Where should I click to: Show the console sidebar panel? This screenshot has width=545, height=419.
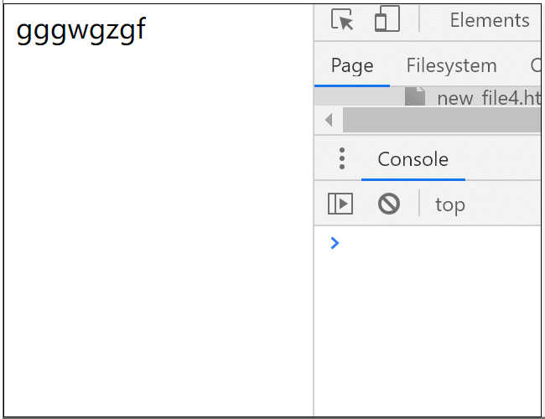pyautogui.click(x=340, y=204)
